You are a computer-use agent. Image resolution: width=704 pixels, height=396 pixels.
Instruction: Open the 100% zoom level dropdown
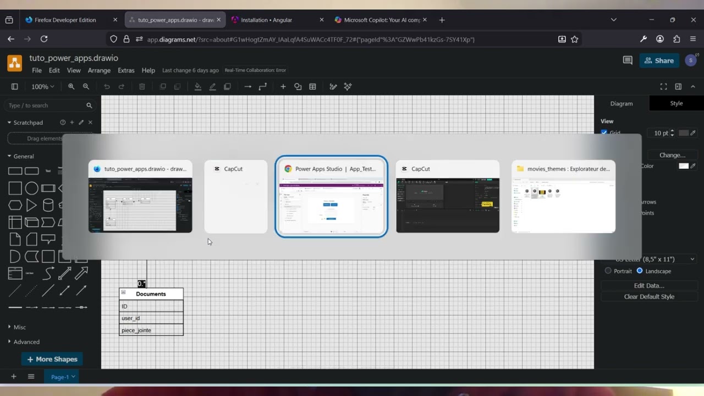click(x=42, y=86)
